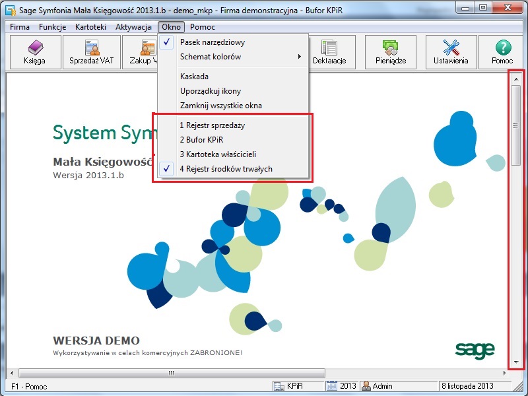Screen dimensions: 528x396
Task: Click the horizontal scrollbar left arrow
Action: (x=12, y=373)
